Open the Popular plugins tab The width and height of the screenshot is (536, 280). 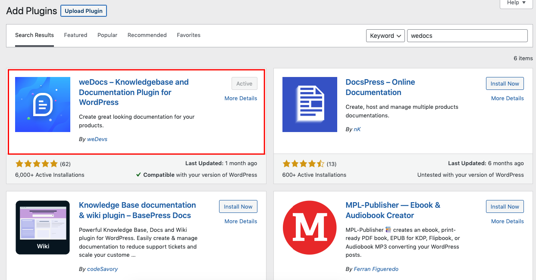[x=107, y=35]
